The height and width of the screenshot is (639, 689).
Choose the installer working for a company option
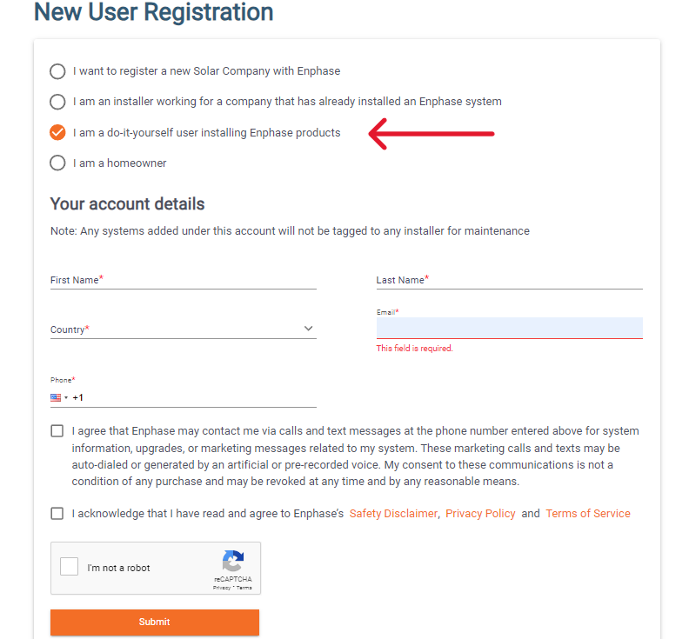point(57,102)
